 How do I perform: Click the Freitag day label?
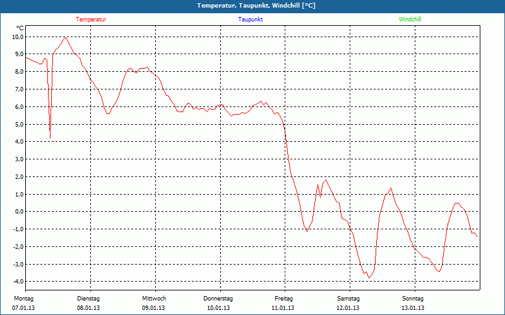point(283,299)
